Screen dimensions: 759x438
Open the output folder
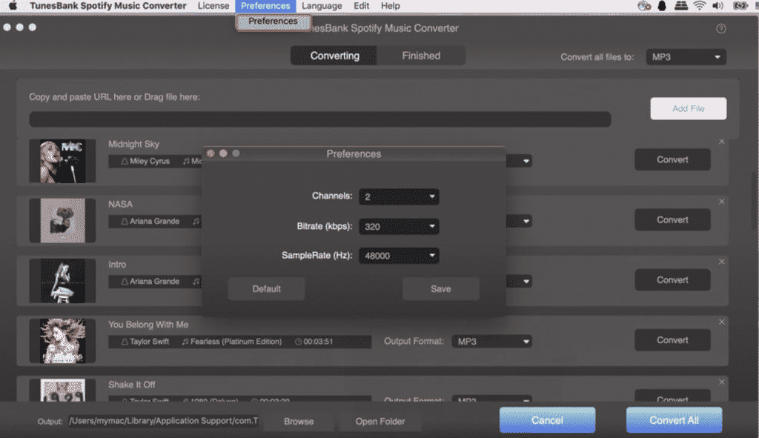pos(380,422)
